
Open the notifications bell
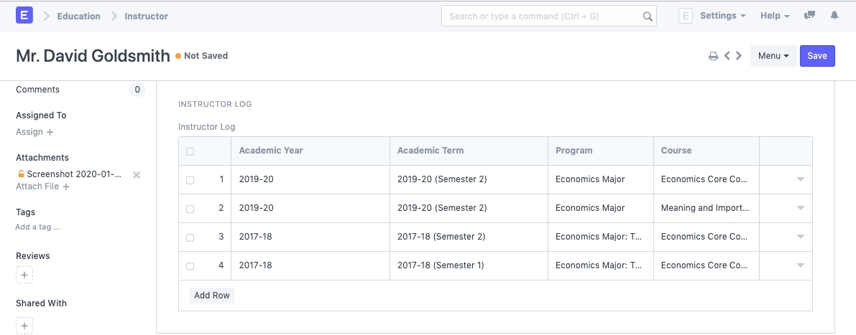pos(834,16)
